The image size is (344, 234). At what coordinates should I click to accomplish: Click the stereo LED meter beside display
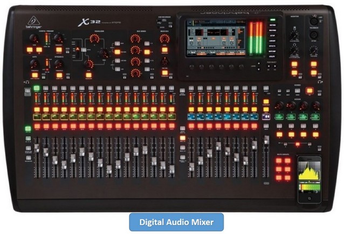pos(256,38)
